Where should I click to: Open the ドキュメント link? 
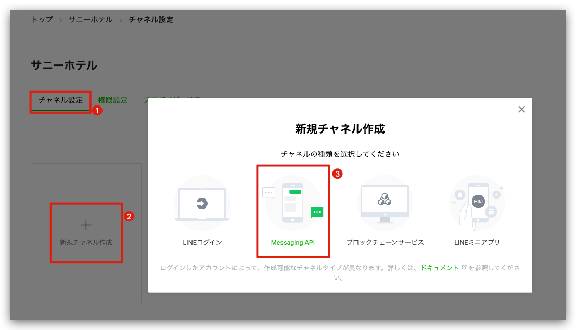(439, 268)
